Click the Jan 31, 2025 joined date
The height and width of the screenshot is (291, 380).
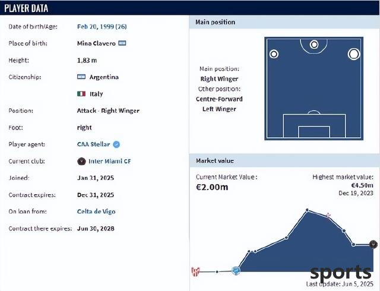click(96, 178)
